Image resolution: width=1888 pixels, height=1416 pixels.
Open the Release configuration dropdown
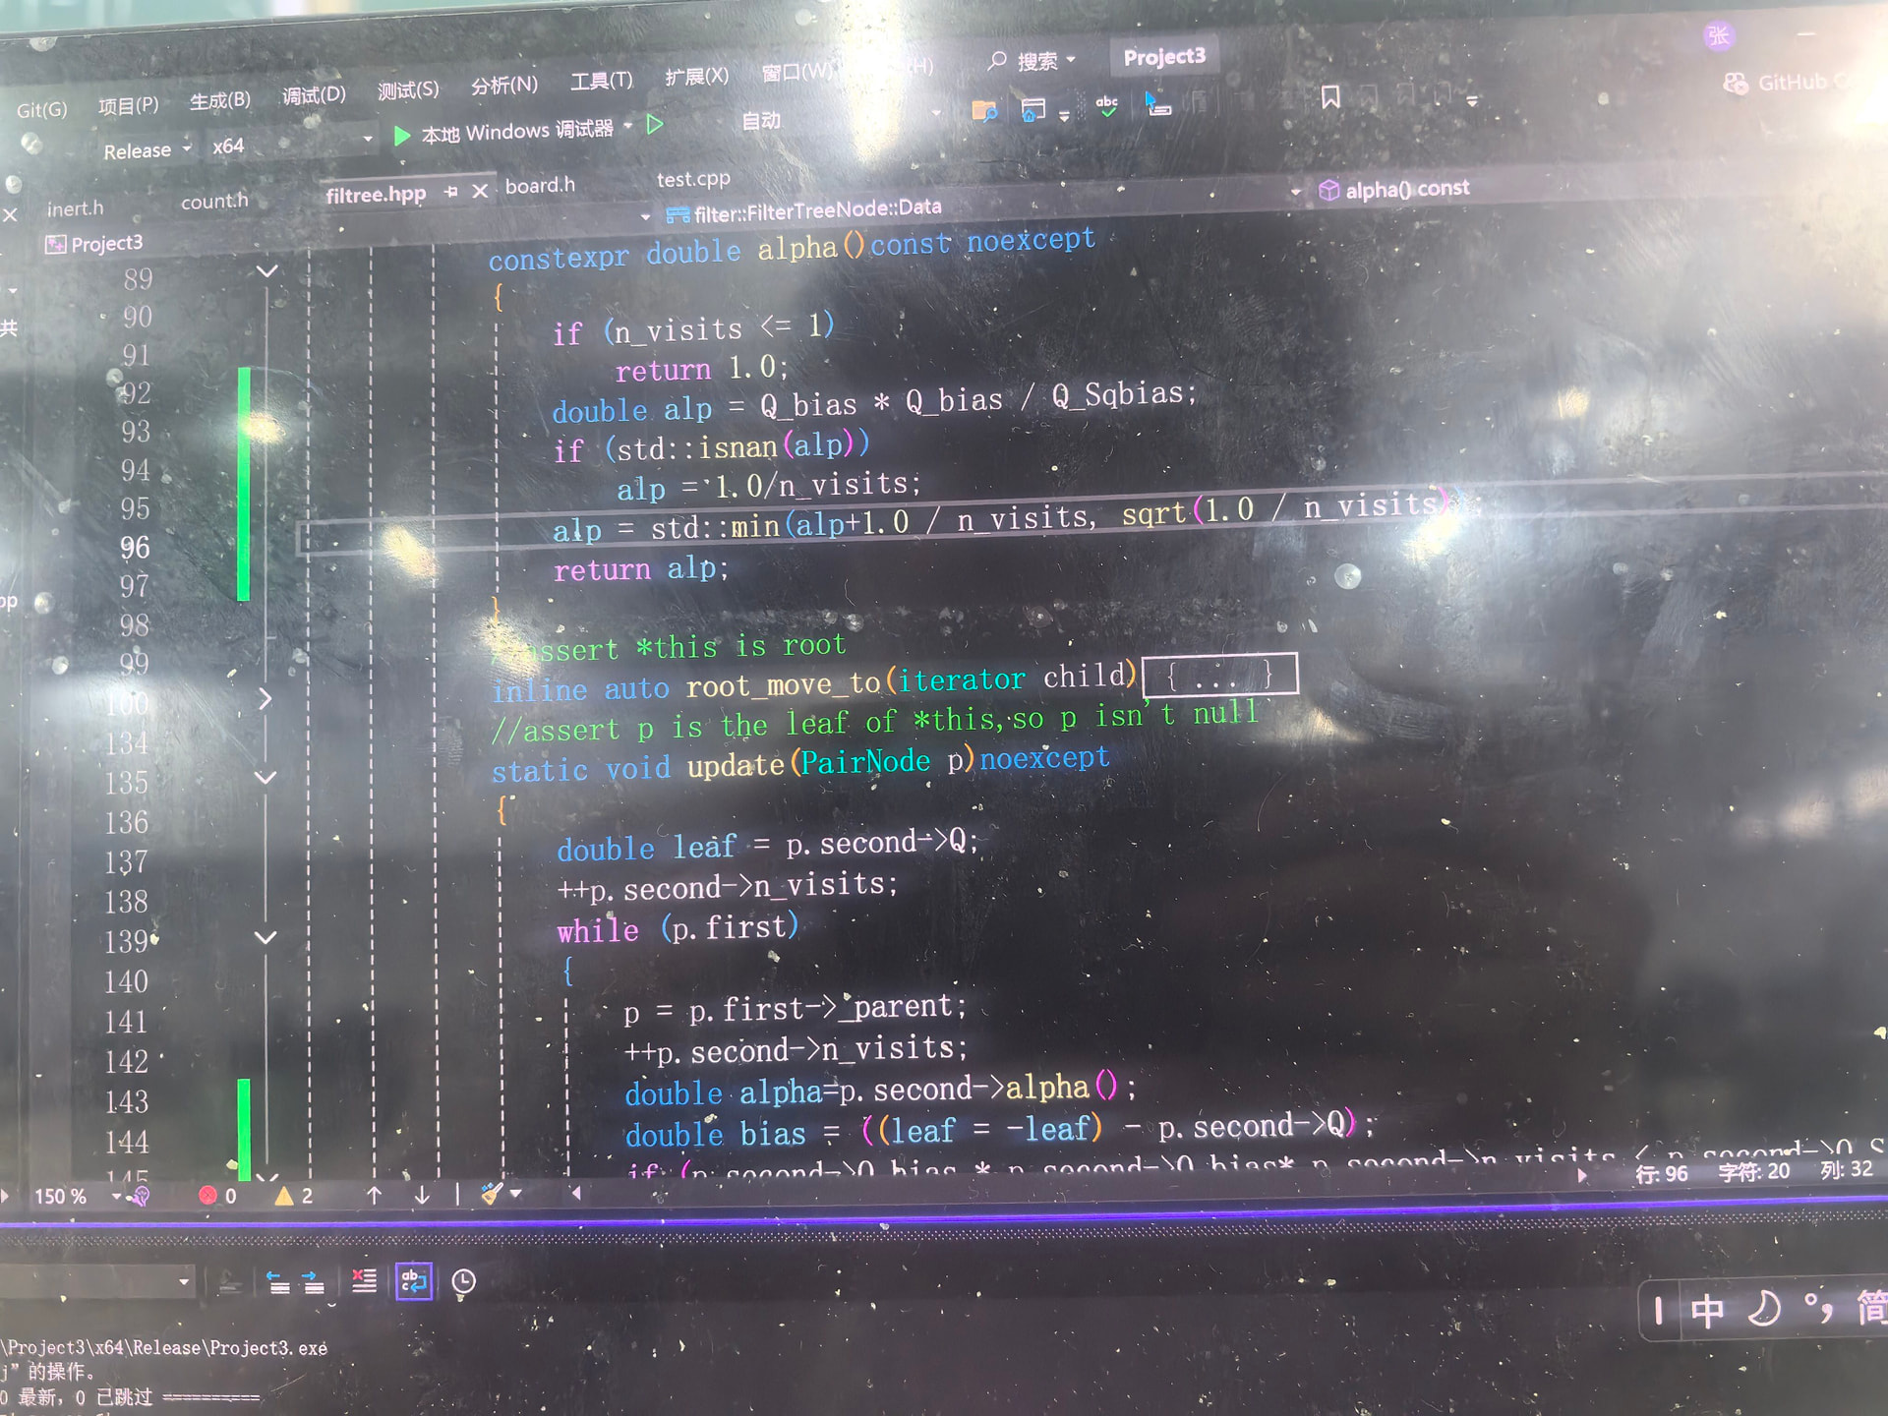coord(147,150)
